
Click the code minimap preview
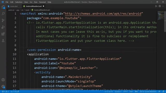[x=161, y=16]
